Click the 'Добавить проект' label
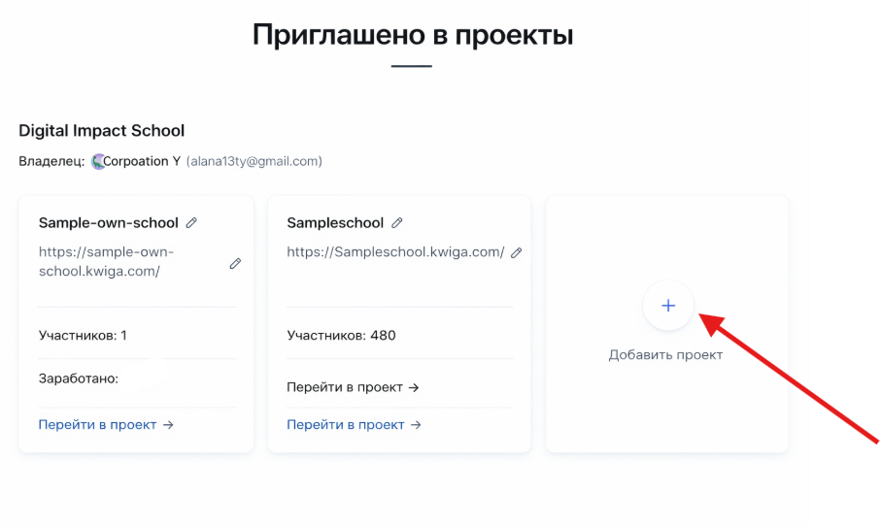This screenshot has height=526, width=880. point(665,355)
